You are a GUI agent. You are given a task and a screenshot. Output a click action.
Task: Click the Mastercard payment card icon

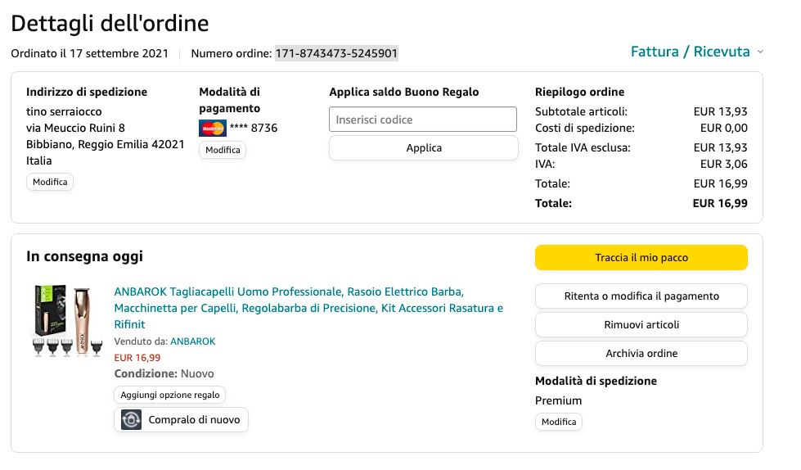[x=212, y=128]
